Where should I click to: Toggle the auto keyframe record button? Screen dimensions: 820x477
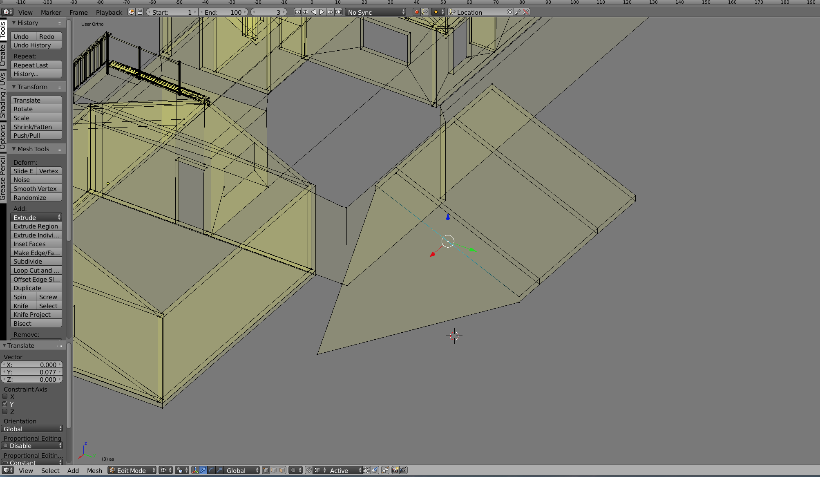coord(416,12)
